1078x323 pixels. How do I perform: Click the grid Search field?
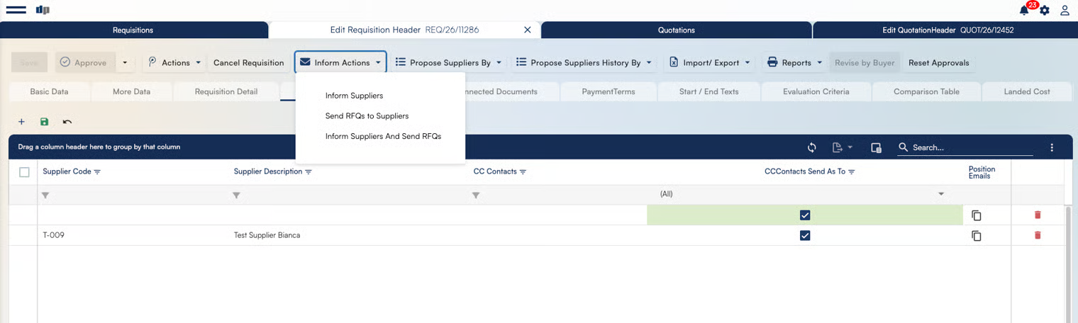coord(972,147)
